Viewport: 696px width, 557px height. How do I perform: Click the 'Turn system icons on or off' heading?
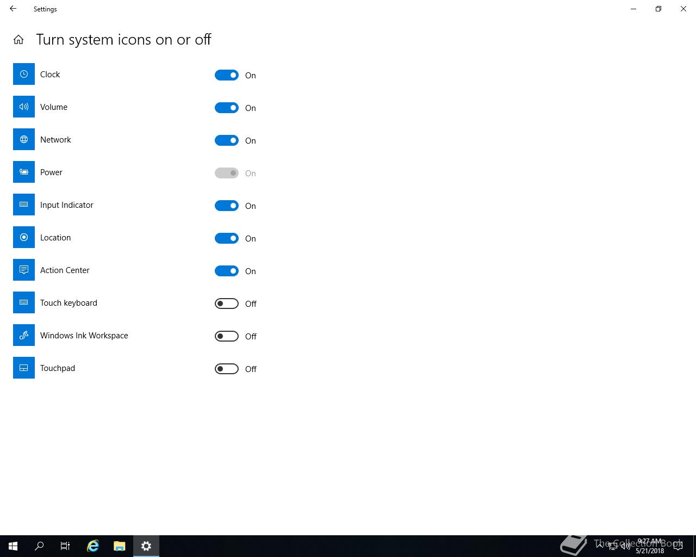point(123,40)
